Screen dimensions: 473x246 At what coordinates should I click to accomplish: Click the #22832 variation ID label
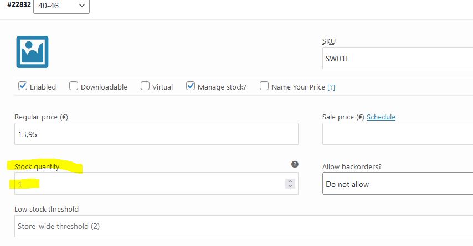(19, 4)
